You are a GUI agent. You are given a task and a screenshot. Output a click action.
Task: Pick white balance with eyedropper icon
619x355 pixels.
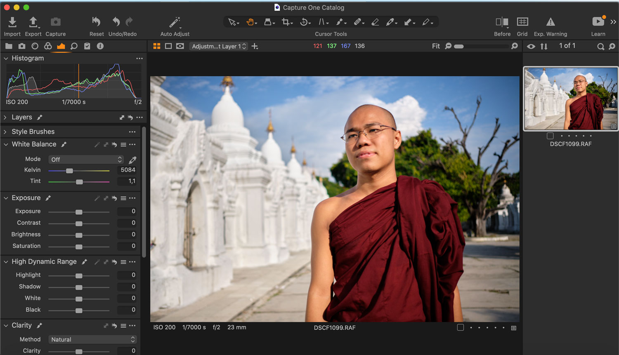pos(132,160)
